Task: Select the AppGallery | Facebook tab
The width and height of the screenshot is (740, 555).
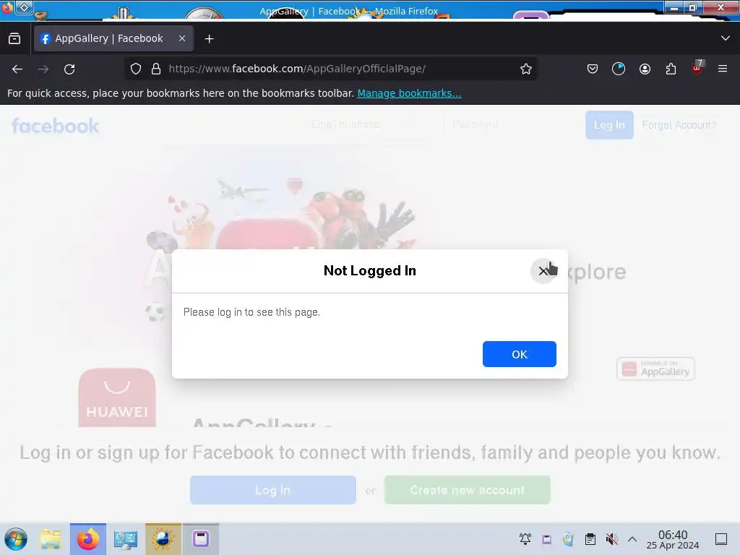Action: click(x=108, y=39)
